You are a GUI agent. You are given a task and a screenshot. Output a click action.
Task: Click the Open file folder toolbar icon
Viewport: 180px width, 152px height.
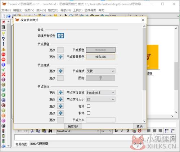click(8, 16)
